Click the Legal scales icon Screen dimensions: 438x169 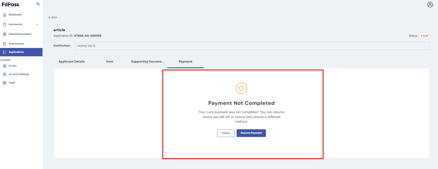point(4,82)
